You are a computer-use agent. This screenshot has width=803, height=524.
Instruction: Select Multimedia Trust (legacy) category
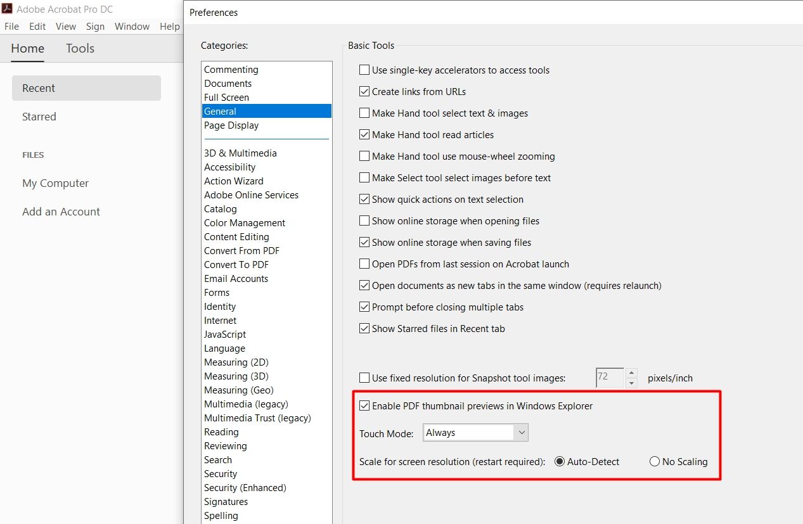[x=267, y=418]
